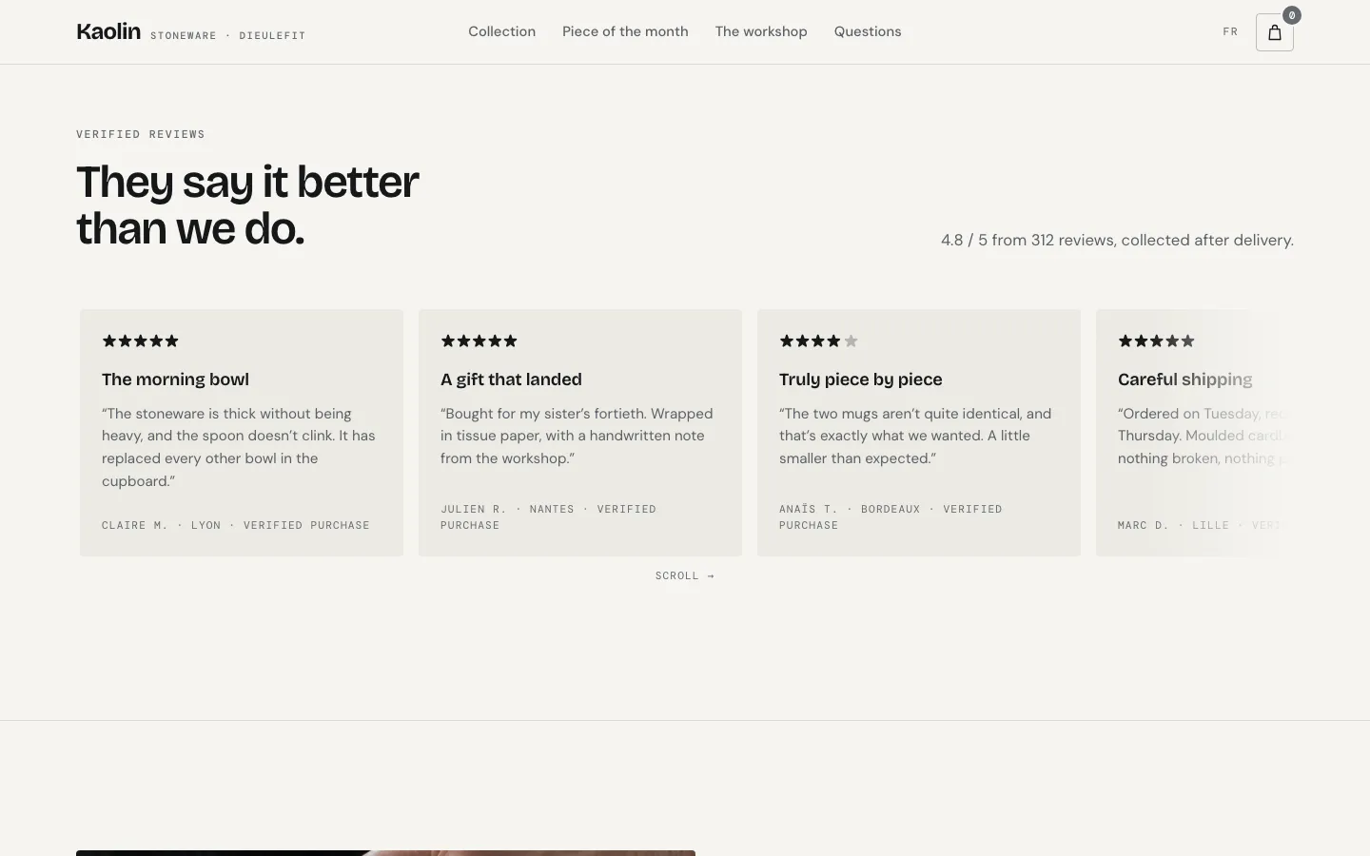Click 'Julien R. · Nantes' reviewer line
Screen dimensions: 1370x856
pyautogui.click(x=548, y=516)
